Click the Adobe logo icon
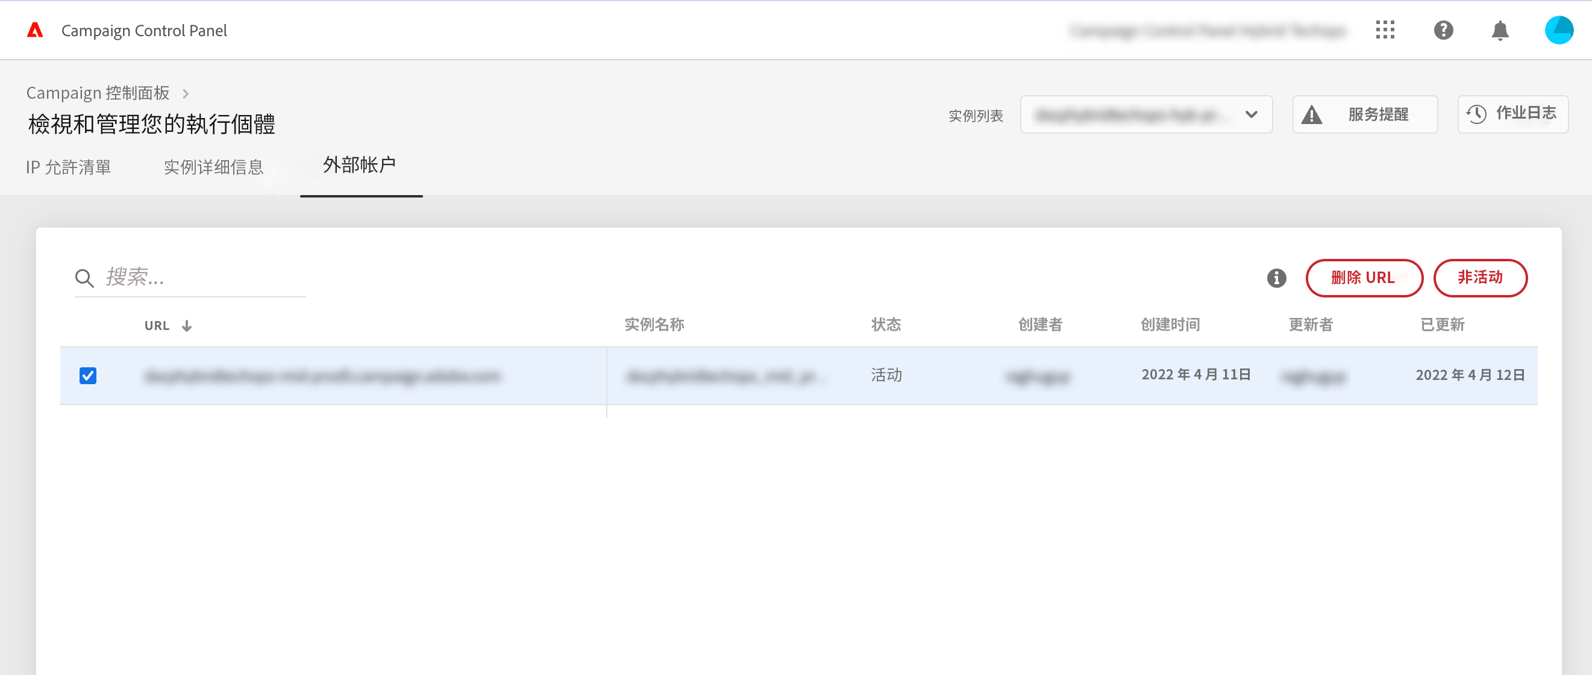The height and width of the screenshot is (675, 1592). click(35, 30)
